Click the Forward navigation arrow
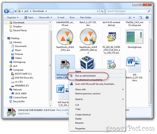The width and height of the screenshot is (157, 134). click(x=12, y=11)
